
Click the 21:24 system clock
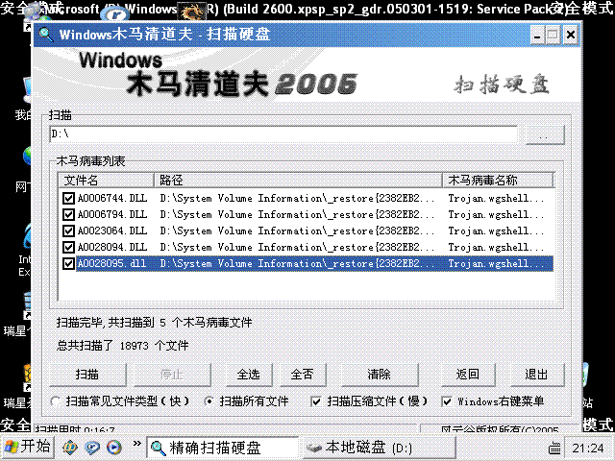(x=587, y=448)
